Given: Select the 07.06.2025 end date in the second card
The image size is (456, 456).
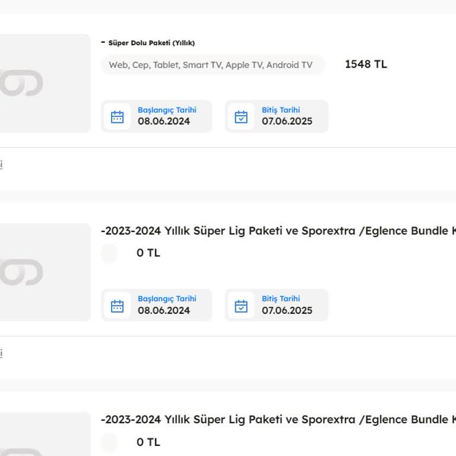Looking at the screenshot, I should [287, 311].
